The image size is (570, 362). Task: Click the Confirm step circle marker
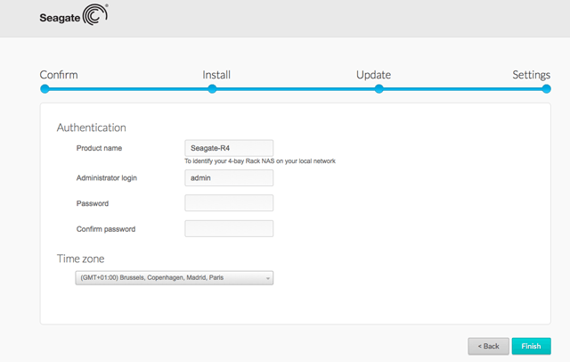(45, 89)
